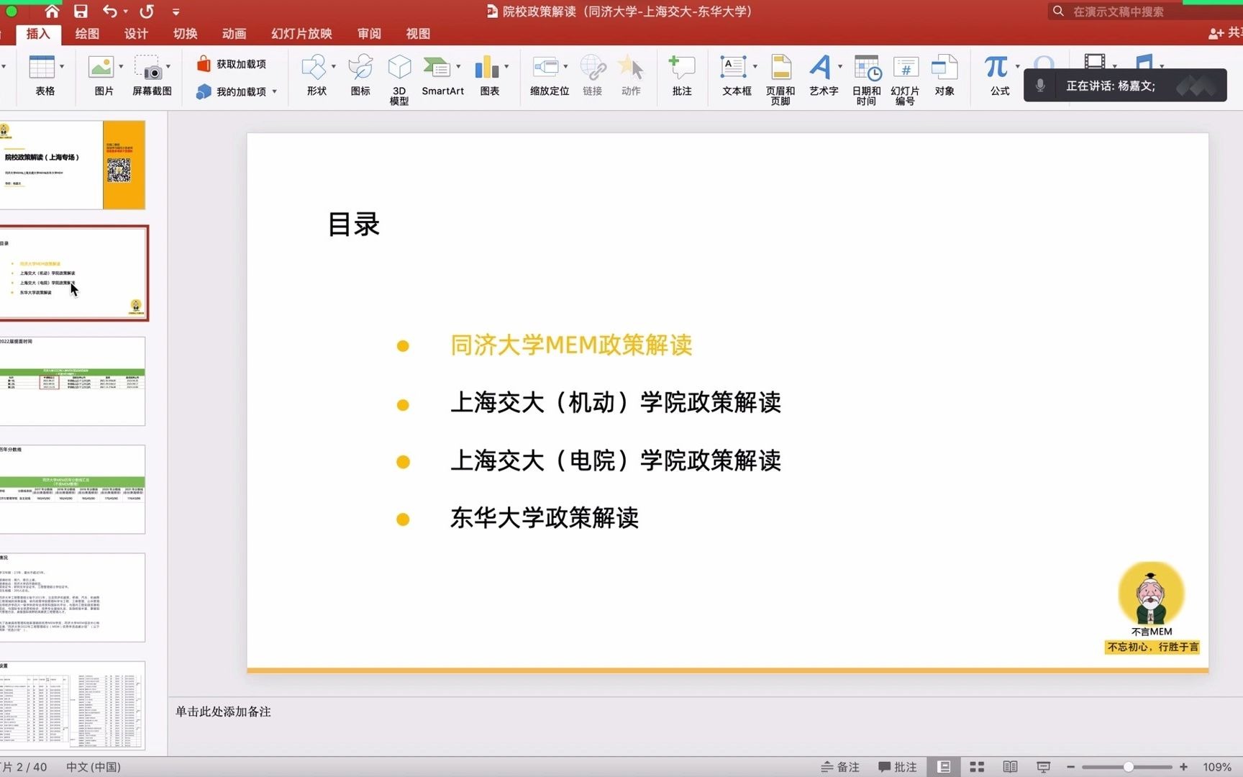Click the zoom summary (缩放定位) tool
This screenshot has height=777, width=1243.
tap(550, 76)
